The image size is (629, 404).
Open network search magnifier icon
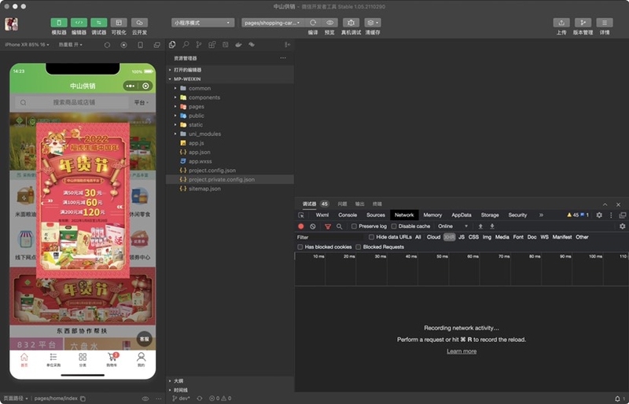340,226
